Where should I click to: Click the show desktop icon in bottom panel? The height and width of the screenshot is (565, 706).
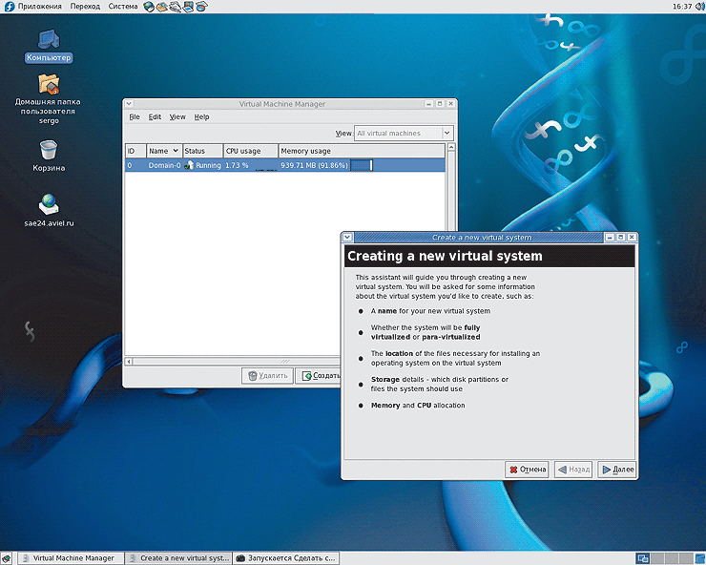pos(8,558)
